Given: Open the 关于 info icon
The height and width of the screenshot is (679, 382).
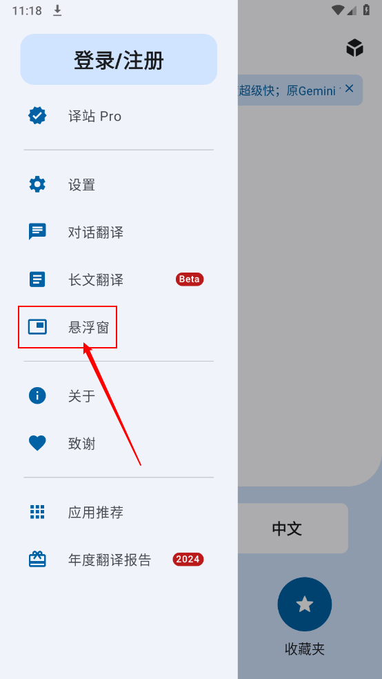Looking at the screenshot, I should [x=37, y=395].
